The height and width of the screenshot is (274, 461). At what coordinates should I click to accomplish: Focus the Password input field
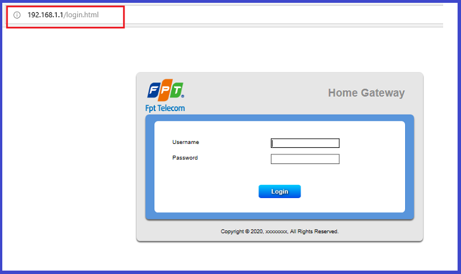[305, 159]
